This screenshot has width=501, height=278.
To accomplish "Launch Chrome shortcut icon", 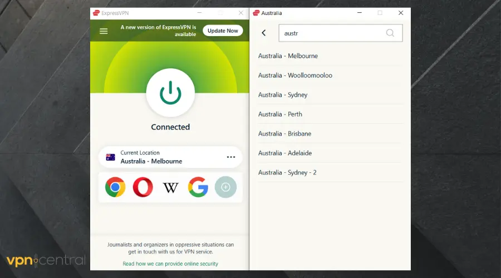I will [x=115, y=187].
